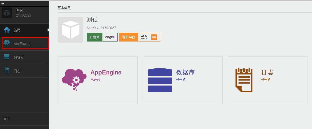Click the orange broadcast icon beside 爱淘
The image size is (312, 129).
pyautogui.click(x=154, y=37)
